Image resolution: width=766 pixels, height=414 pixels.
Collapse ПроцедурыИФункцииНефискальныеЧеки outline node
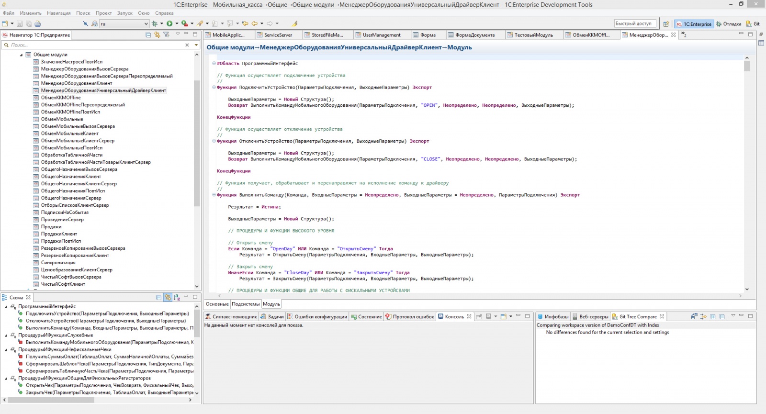6,350
